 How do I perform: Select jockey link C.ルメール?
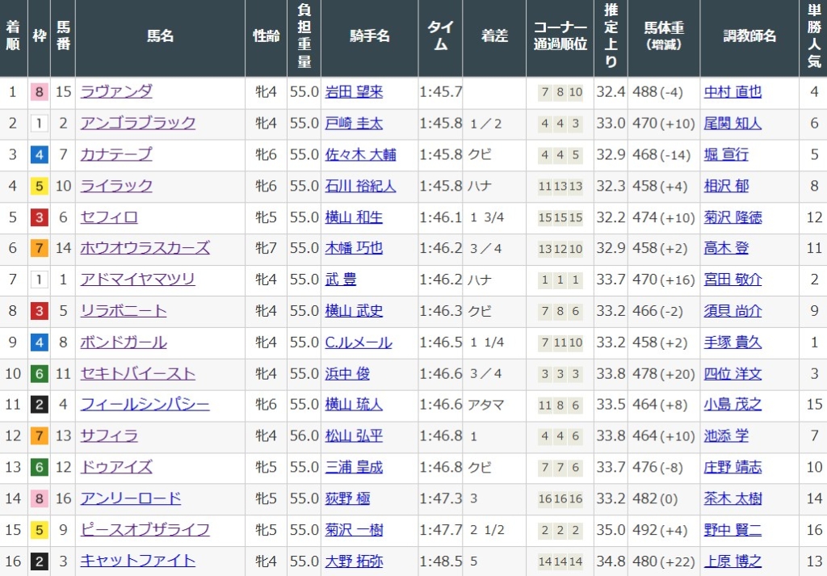358,343
